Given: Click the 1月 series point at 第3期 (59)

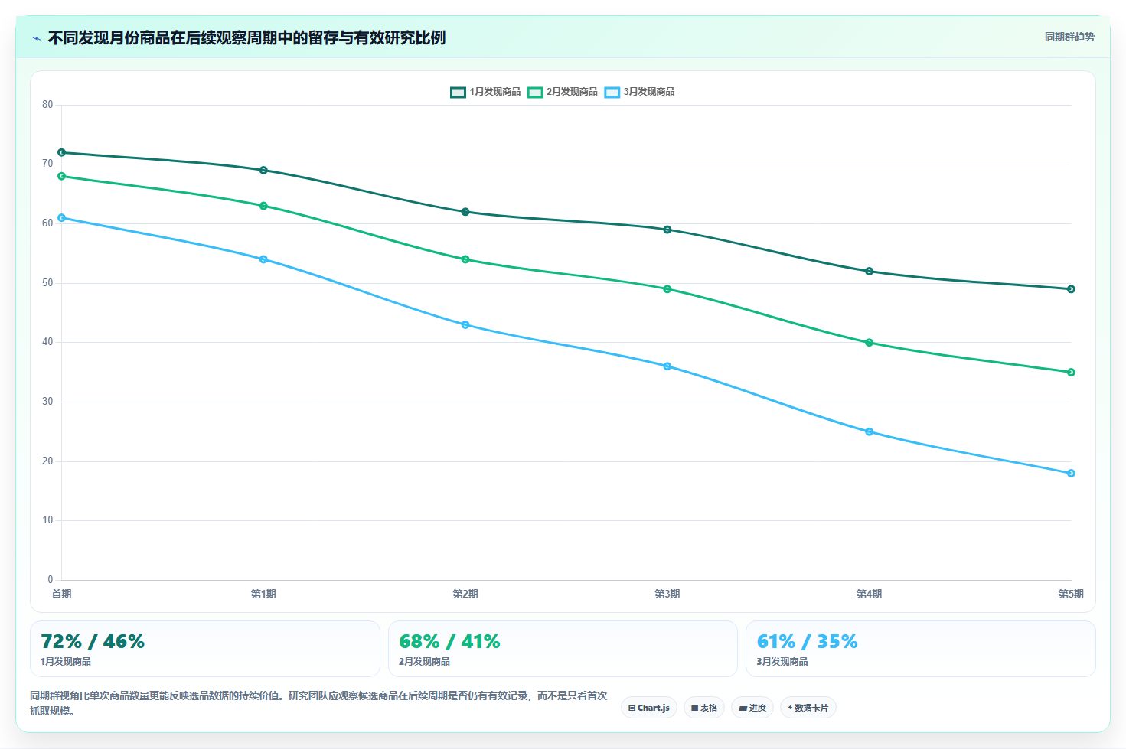Looking at the screenshot, I should coord(667,230).
